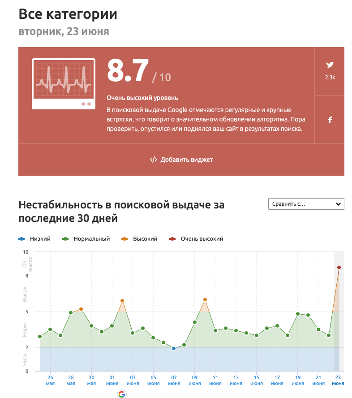Open the Сравнить с… dropdown

click(x=306, y=204)
